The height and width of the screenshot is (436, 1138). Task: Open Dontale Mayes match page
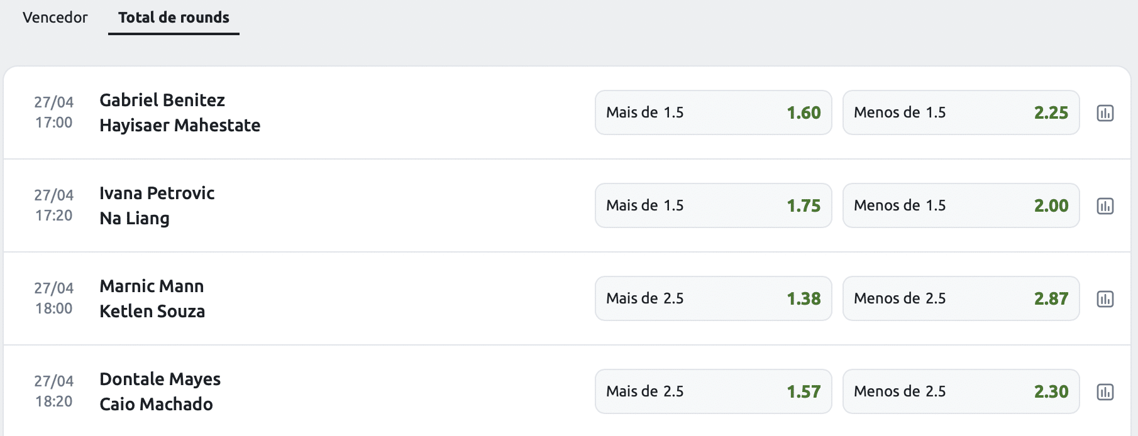160,379
